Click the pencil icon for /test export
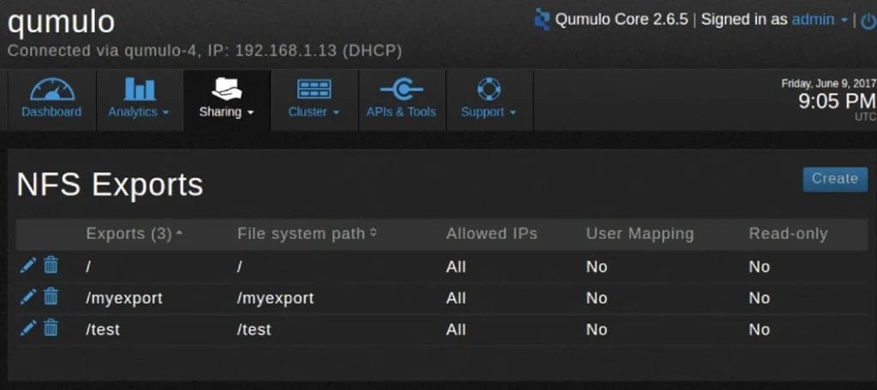 pos(28,328)
